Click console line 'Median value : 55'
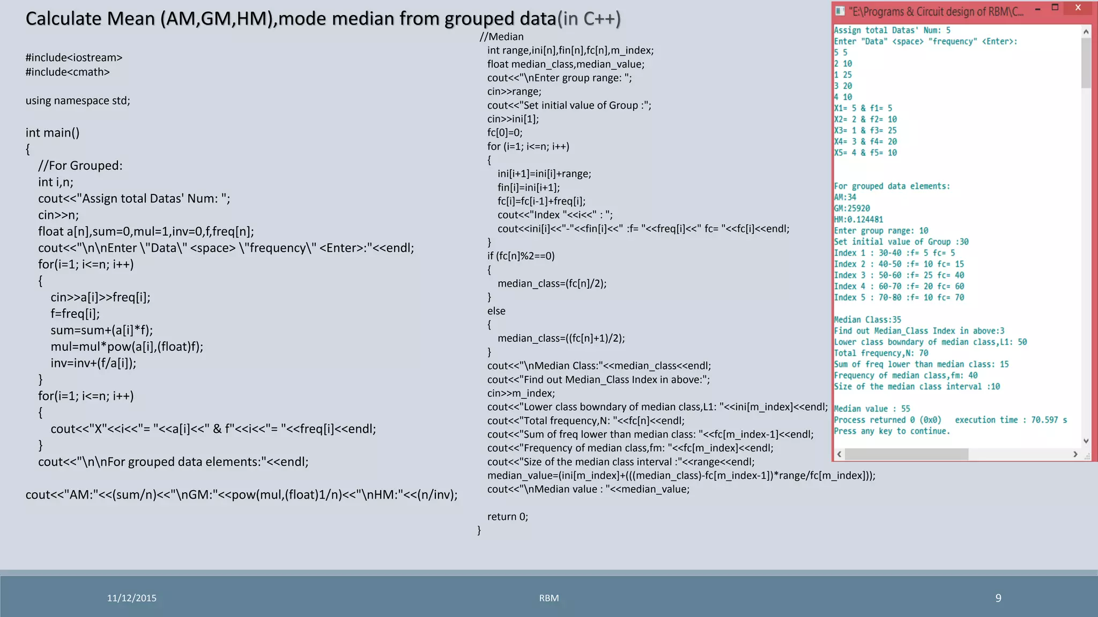 click(x=872, y=409)
